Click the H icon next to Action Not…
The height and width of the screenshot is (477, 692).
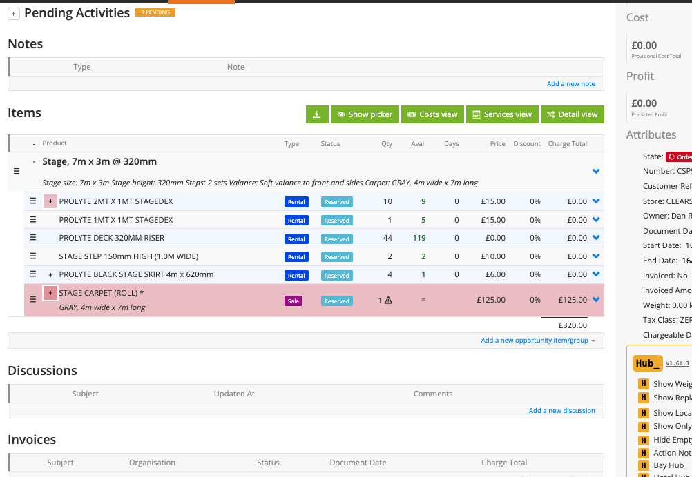click(x=644, y=453)
